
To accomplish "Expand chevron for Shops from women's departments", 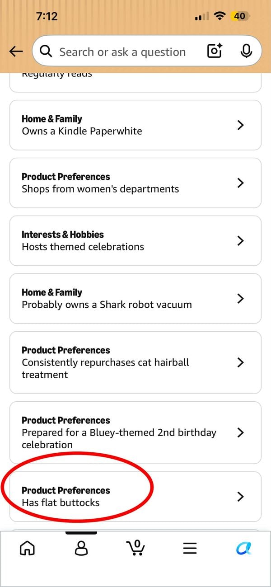I will tap(241, 183).
